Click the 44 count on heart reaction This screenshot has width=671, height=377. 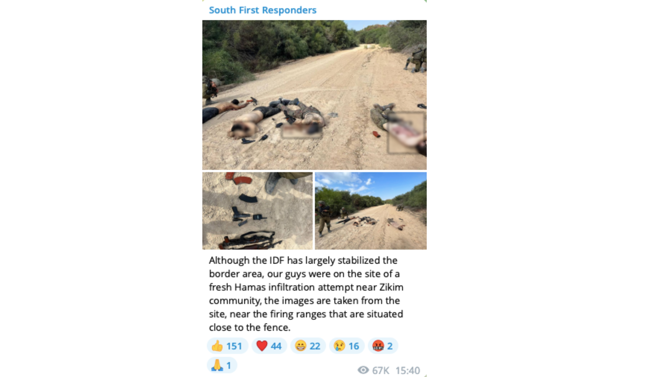[x=276, y=346]
